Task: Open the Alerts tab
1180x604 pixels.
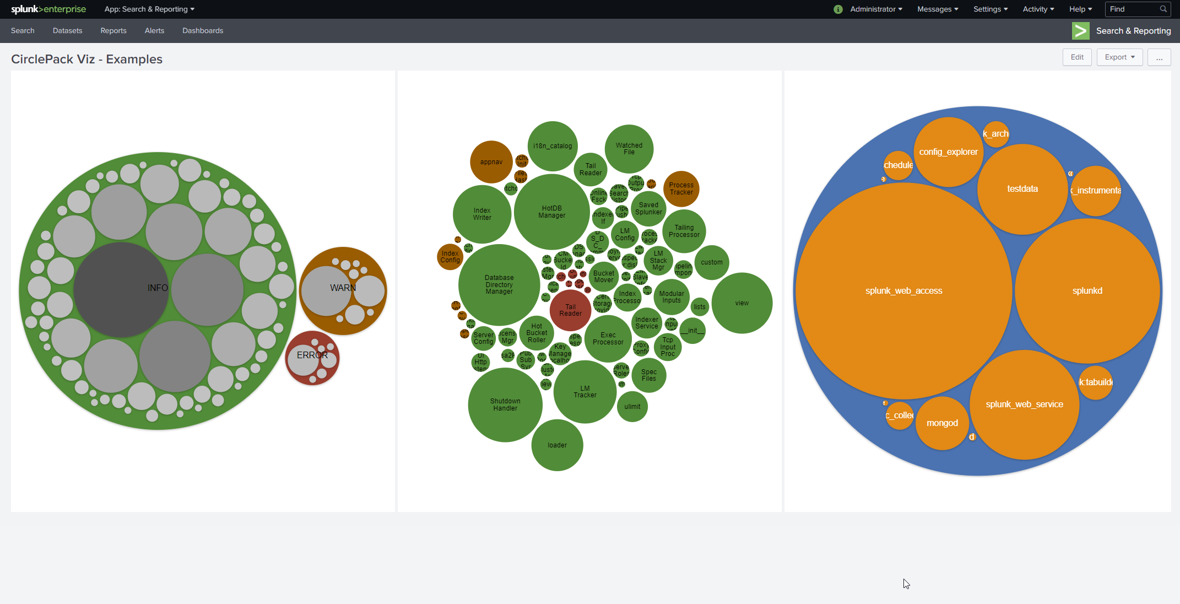Action: pyautogui.click(x=154, y=31)
